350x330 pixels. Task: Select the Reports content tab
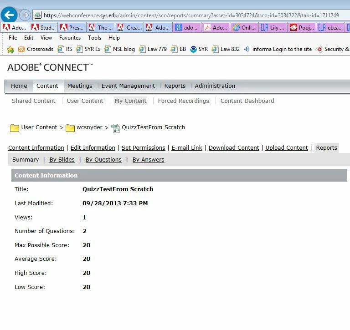(327, 148)
